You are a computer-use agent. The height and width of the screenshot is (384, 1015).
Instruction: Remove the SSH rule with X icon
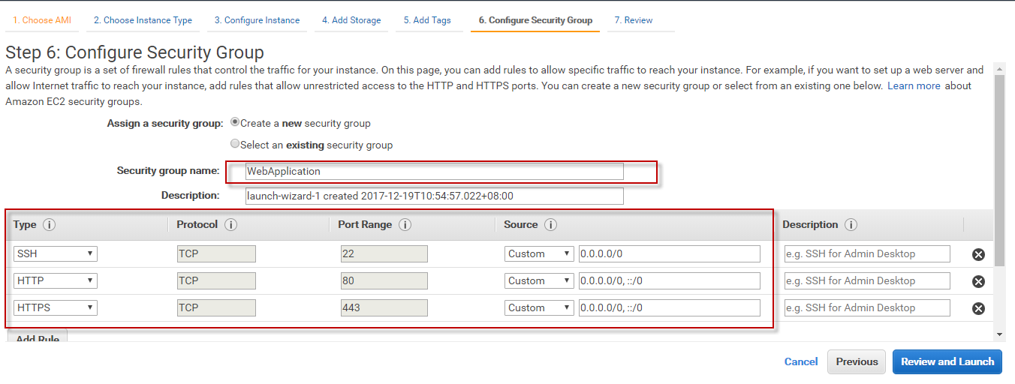click(x=978, y=254)
